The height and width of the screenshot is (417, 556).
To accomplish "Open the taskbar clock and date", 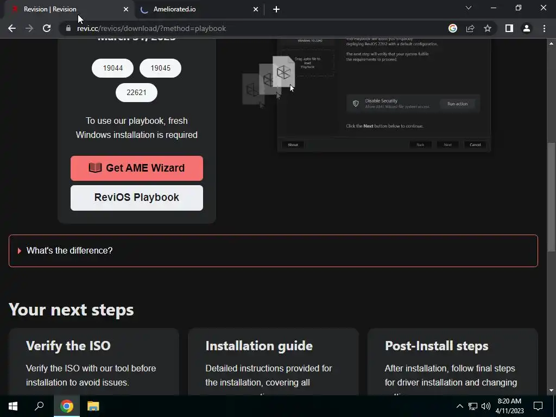I will [x=509, y=406].
